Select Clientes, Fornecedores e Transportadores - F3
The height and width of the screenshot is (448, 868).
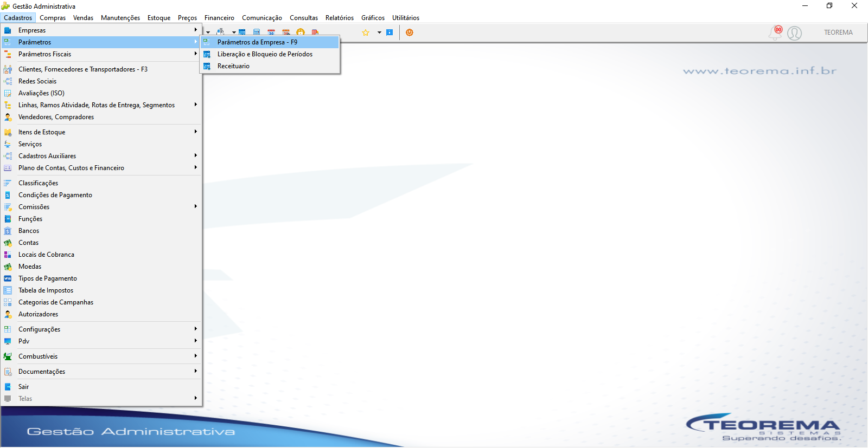(x=101, y=69)
